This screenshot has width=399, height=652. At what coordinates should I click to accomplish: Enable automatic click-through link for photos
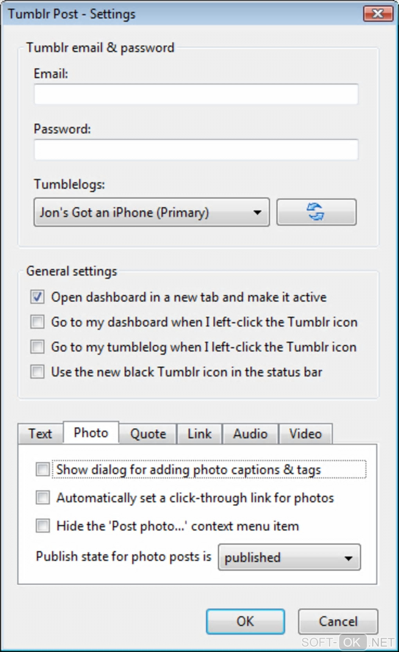(43, 498)
